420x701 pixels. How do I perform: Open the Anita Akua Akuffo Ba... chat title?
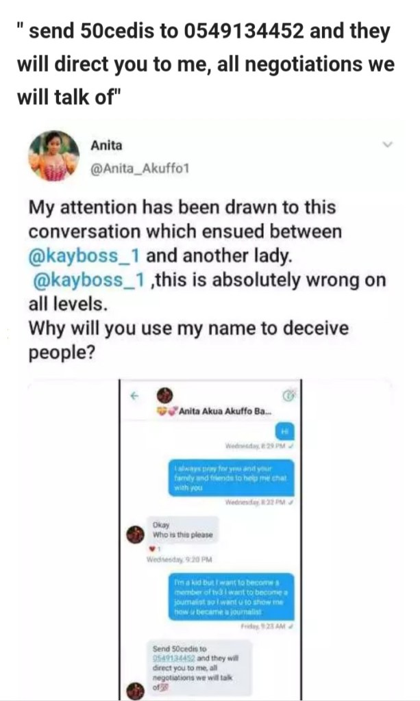(x=225, y=411)
